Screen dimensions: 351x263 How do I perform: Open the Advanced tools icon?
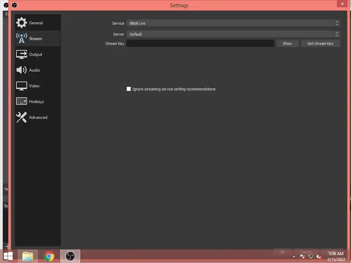(22, 117)
